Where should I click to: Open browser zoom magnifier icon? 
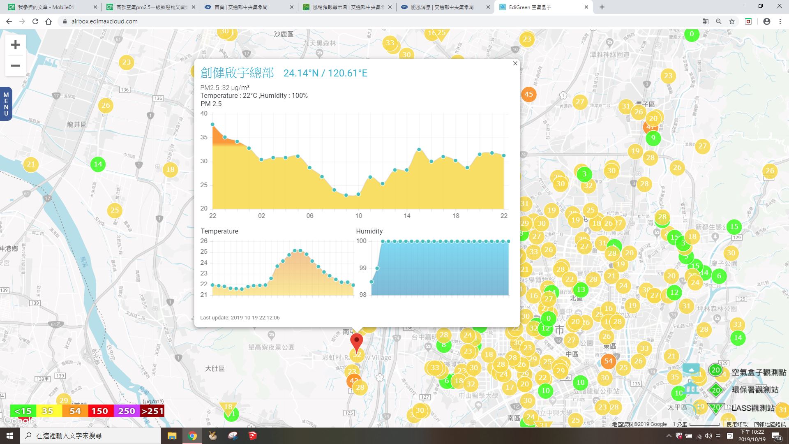(x=718, y=21)
